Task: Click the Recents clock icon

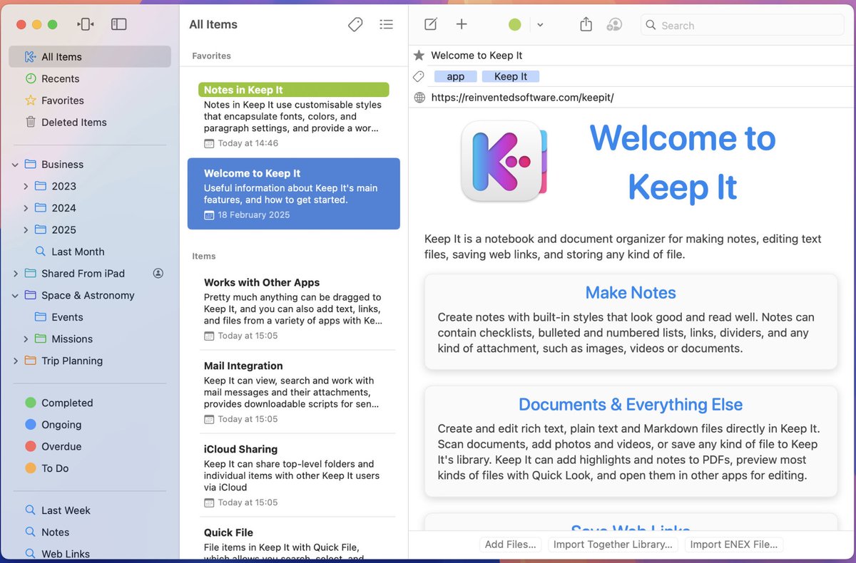Action: [x=31, y=78]
